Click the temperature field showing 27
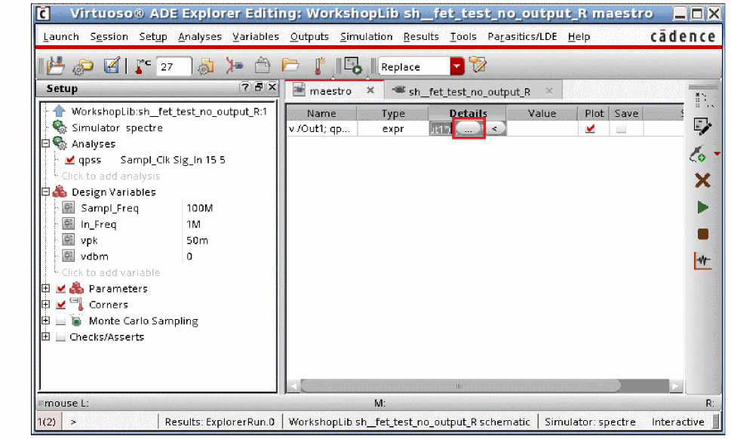Viewport: 731px width, 439px height. 174,66
